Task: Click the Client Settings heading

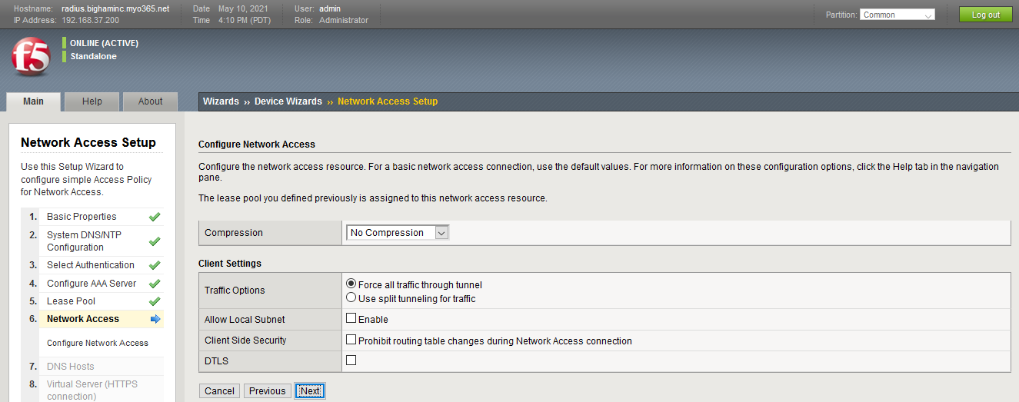Action: (x=230, y=264)
